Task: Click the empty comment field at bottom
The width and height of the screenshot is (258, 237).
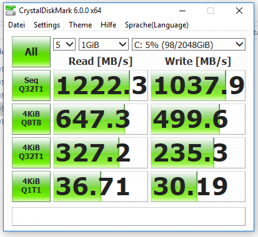Action: [x=129, y=216]
